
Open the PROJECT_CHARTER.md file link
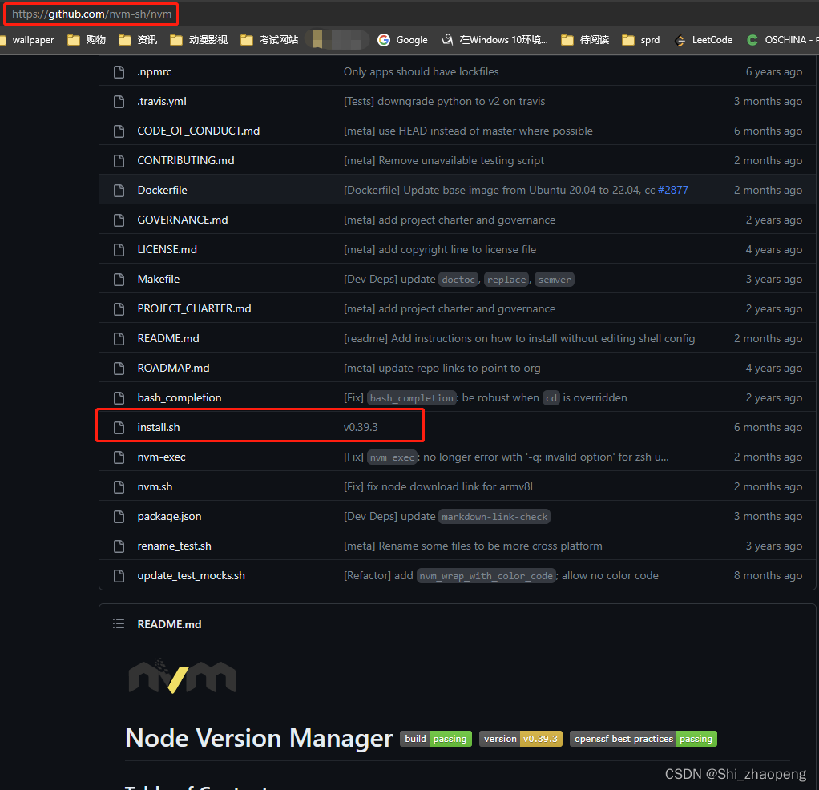pos(194,309)
